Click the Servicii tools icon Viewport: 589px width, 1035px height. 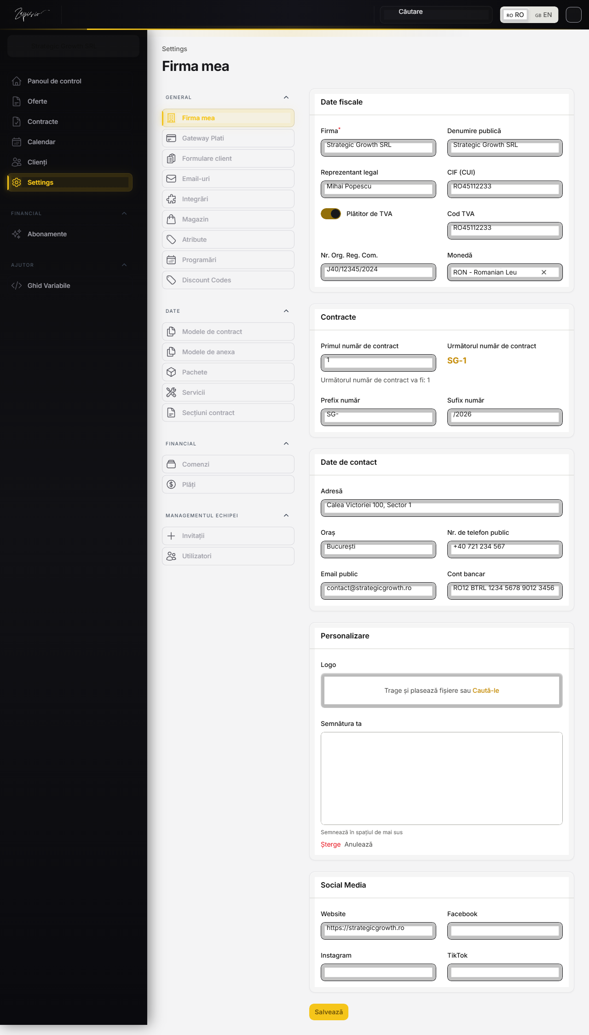171,392
